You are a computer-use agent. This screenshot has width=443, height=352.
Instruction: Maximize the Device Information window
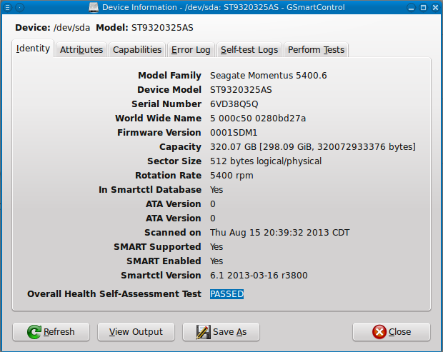pyautogui.click(x=423, y=7)
